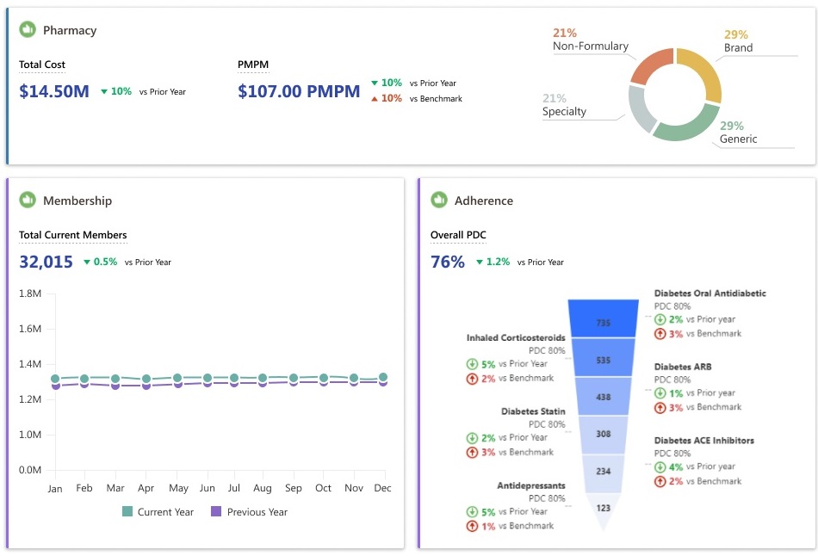Click the 32,015 members value

pyautogui.click(x=46, y=262)
